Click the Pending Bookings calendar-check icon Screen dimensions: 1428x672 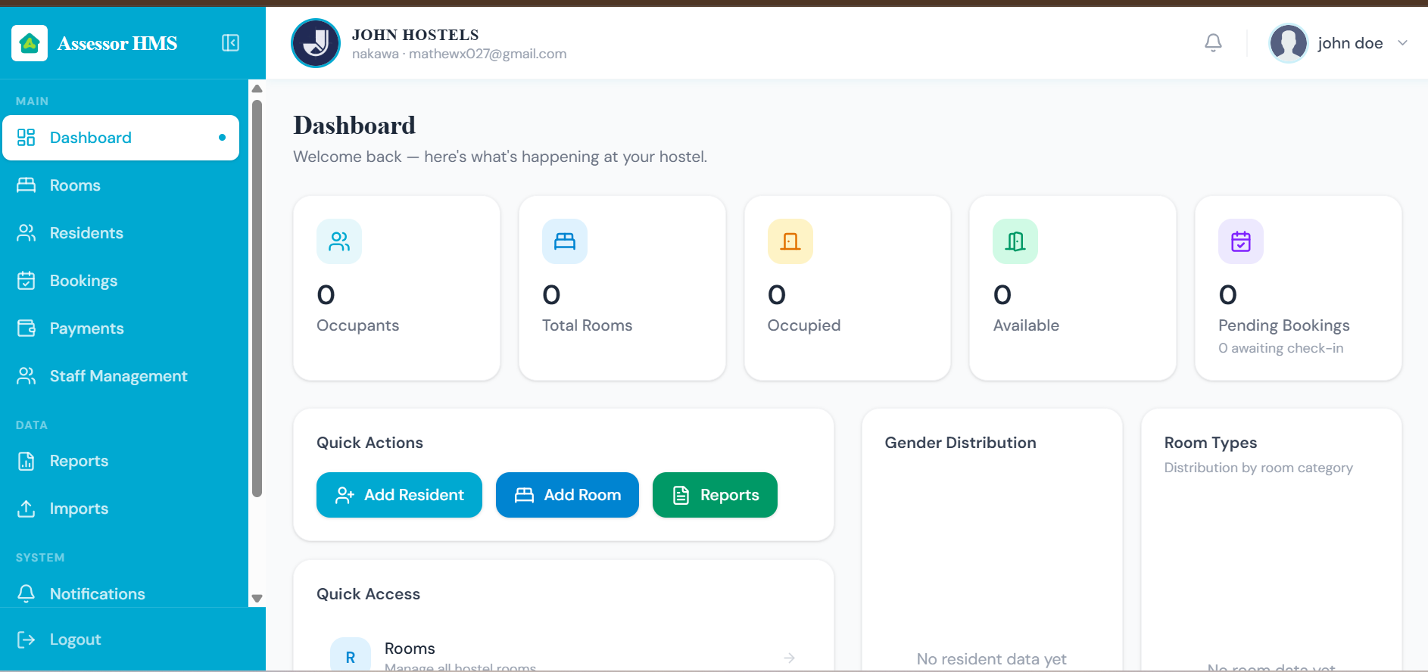coord(1241,241)
